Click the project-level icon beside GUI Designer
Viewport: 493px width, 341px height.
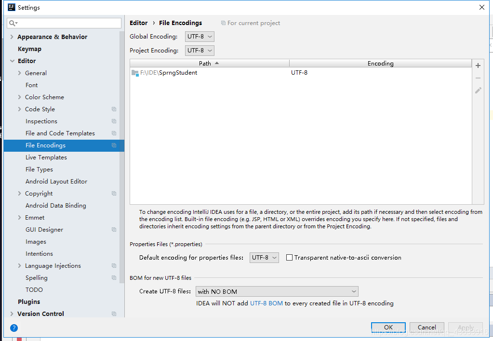click(114, 229)
